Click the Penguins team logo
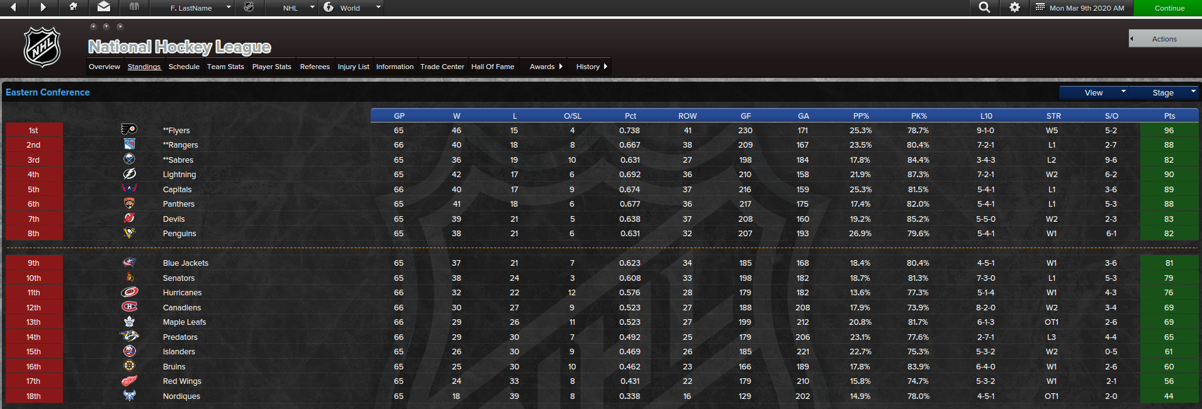The width and height of the screenshot is (1202, 409). (x=129, y=233)
